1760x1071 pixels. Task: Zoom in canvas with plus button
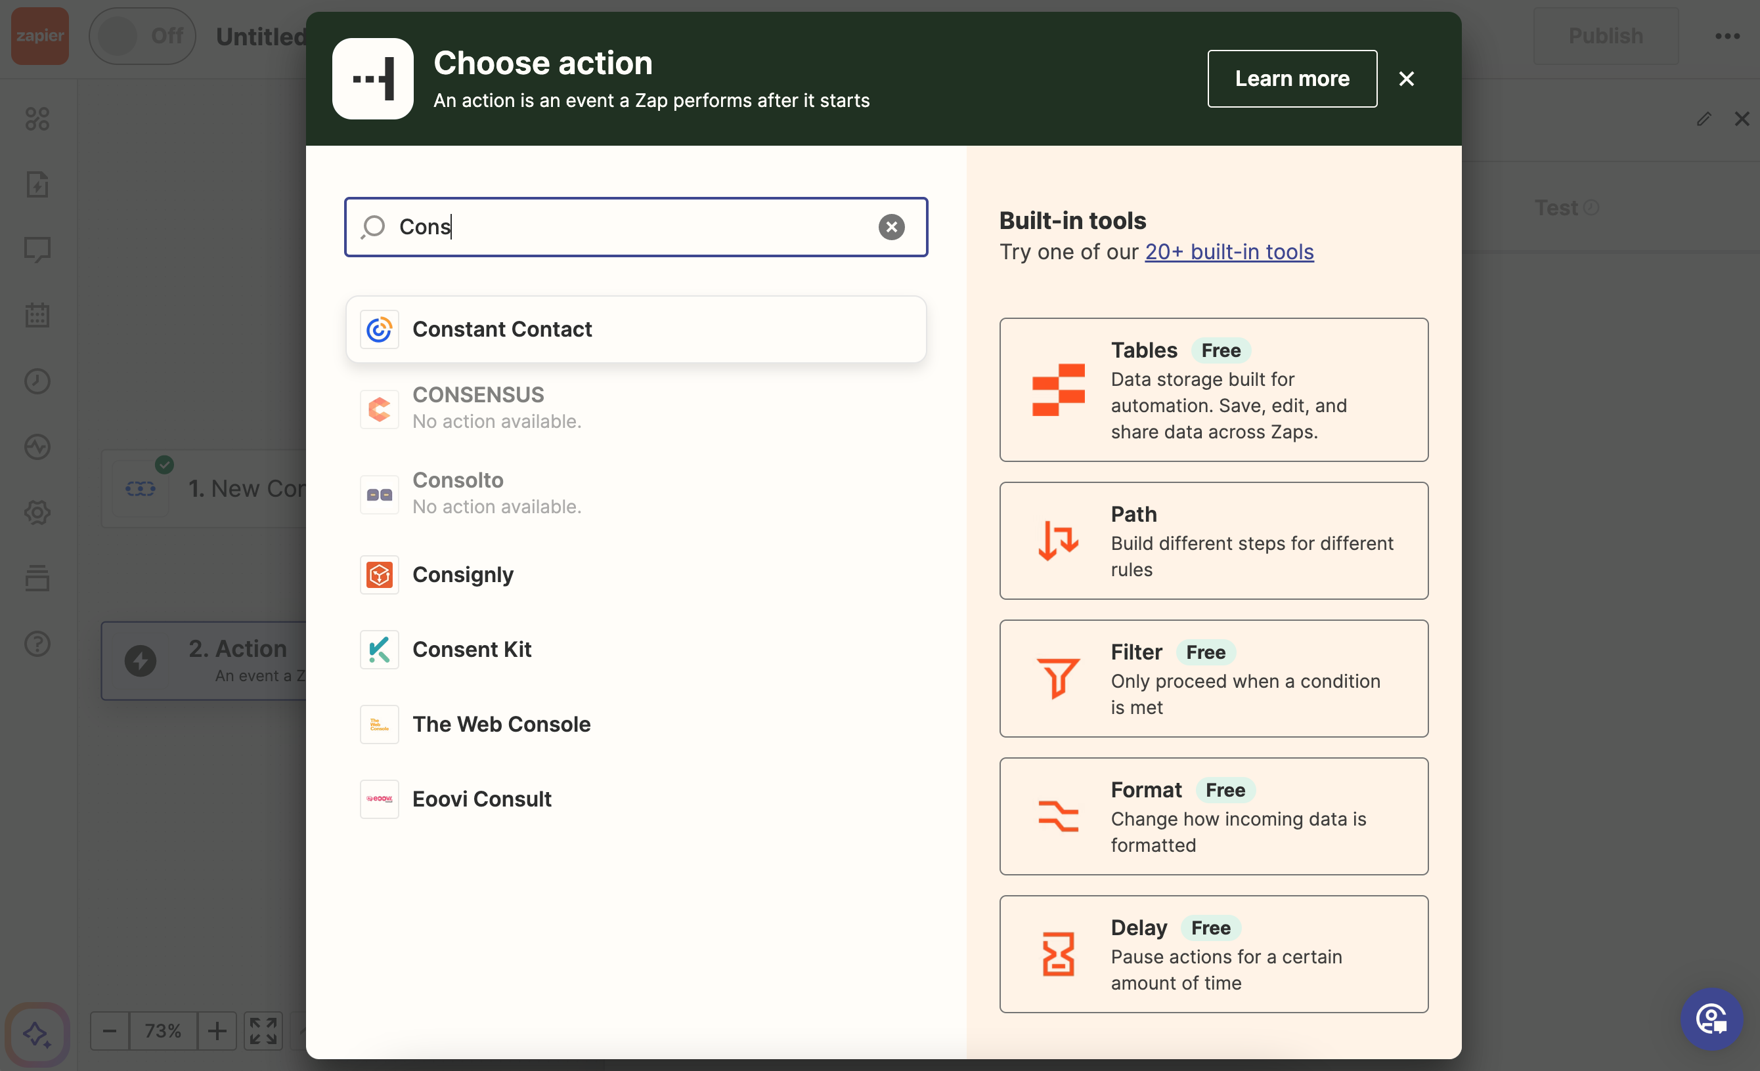pyautogui.click(x=217, y=1030)
